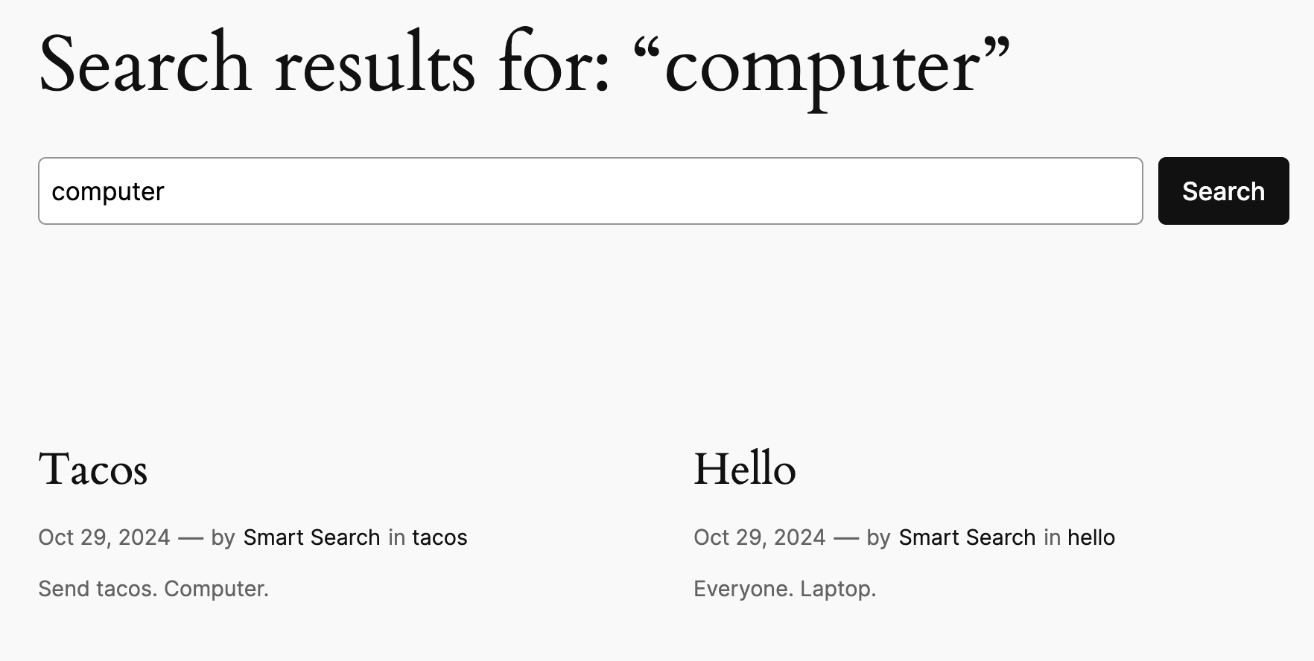
Task: Open the tacos category link
Action: (439, 537)
